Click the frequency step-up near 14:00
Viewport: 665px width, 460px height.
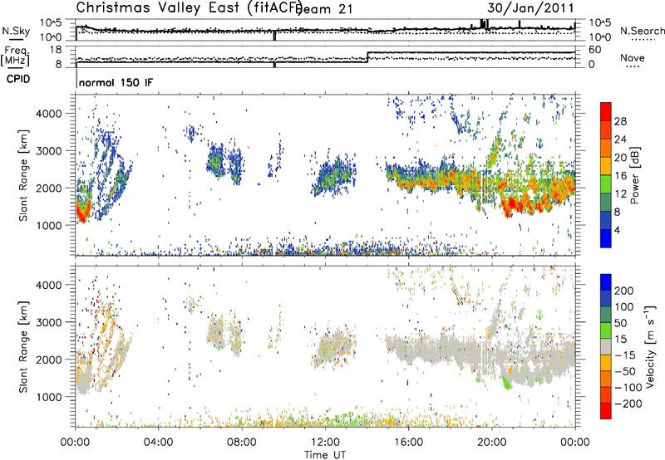click(367, 57)
